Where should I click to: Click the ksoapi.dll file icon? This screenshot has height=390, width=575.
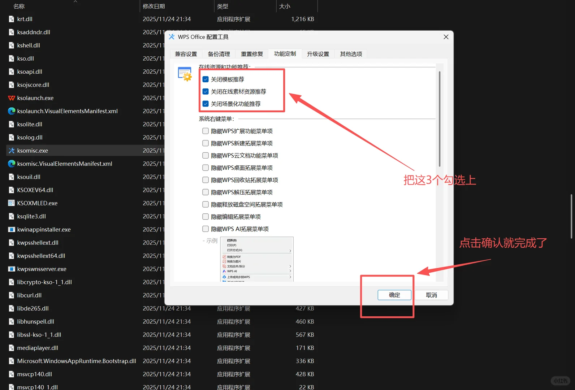(12, 71)
